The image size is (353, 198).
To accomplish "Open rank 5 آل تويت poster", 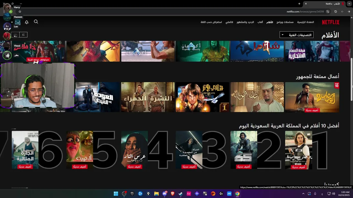I will pos(79,150).
